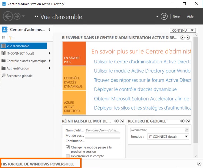Close the Réinitialiser le mot de passe tile
The width and height of the screenshot is (203, 168).
(x=116, y=121)
